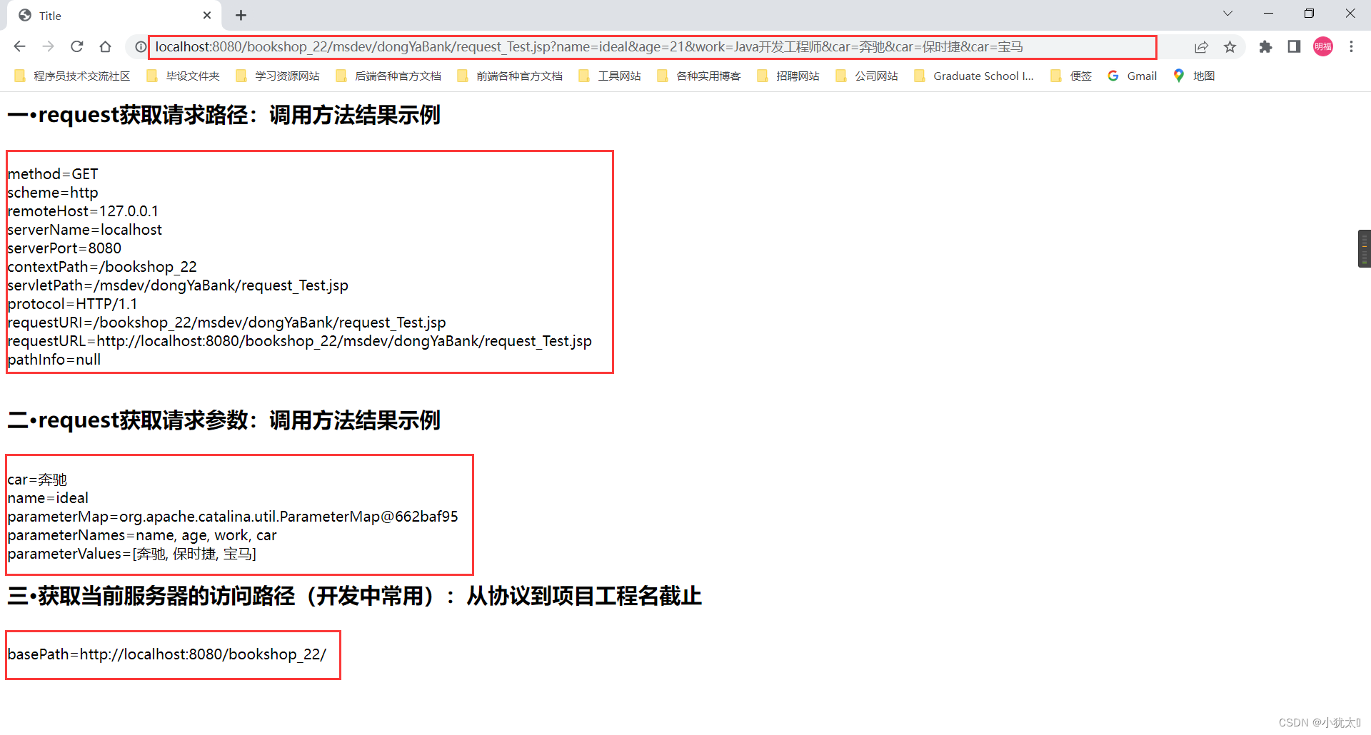The height and width of the screenshot is (735, 1371).
Task: Click heading 二•request获取请求参数
Action: click(224, 420)
